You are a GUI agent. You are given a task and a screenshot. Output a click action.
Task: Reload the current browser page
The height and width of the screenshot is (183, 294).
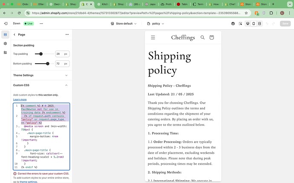[x=19, y=13]
